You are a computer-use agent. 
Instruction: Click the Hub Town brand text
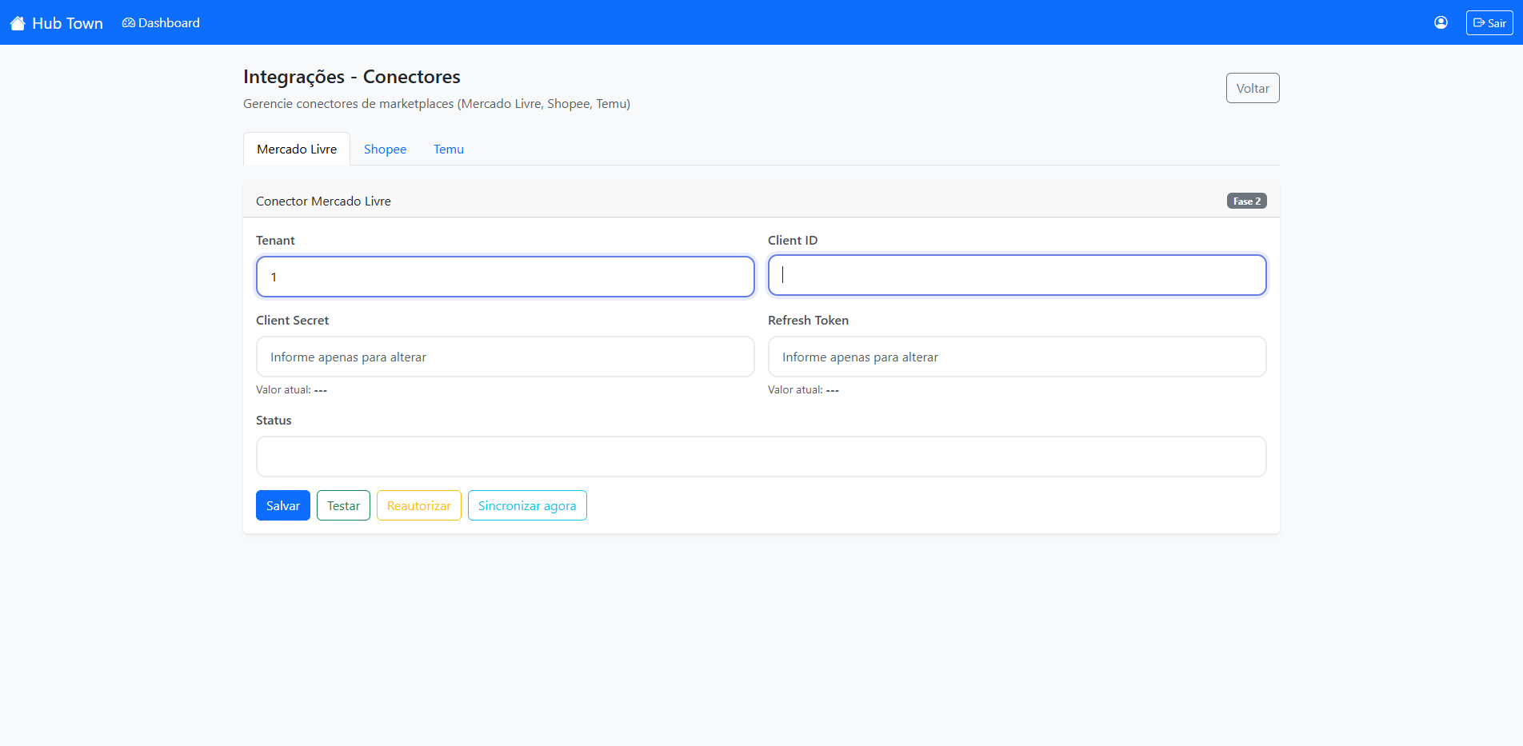[x=67, y=23]
